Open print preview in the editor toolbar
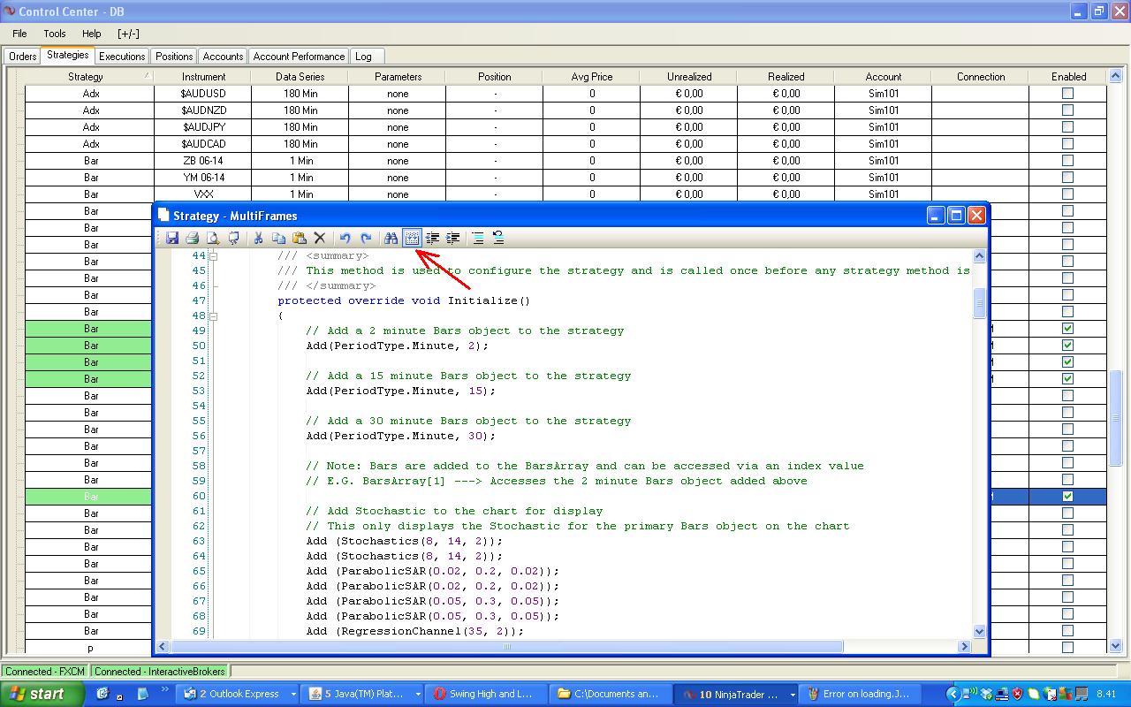Image resolution: width=1131 pixels, height=707 pixels. pyautogui.click(x=213, y=238)
